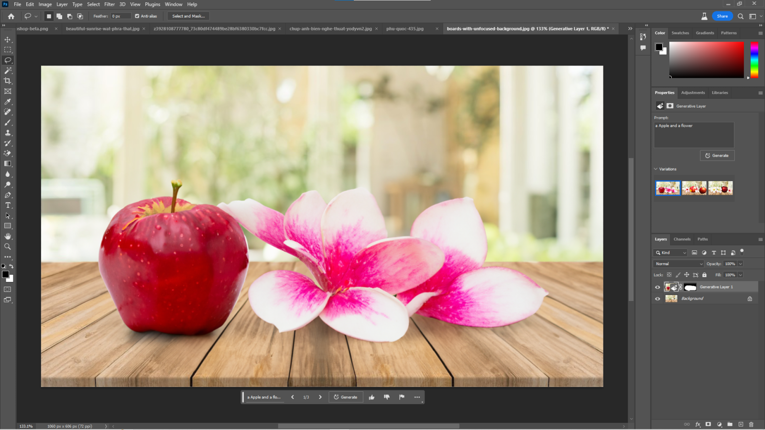The width and height of the screenshot is (765, 430).
Task: Click the Home icon in options bar
Action: (x=11, y=16)
